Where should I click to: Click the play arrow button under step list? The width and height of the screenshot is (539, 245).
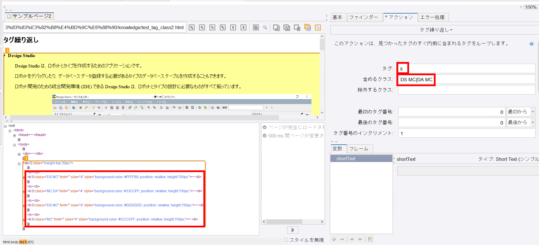(293, 230)
